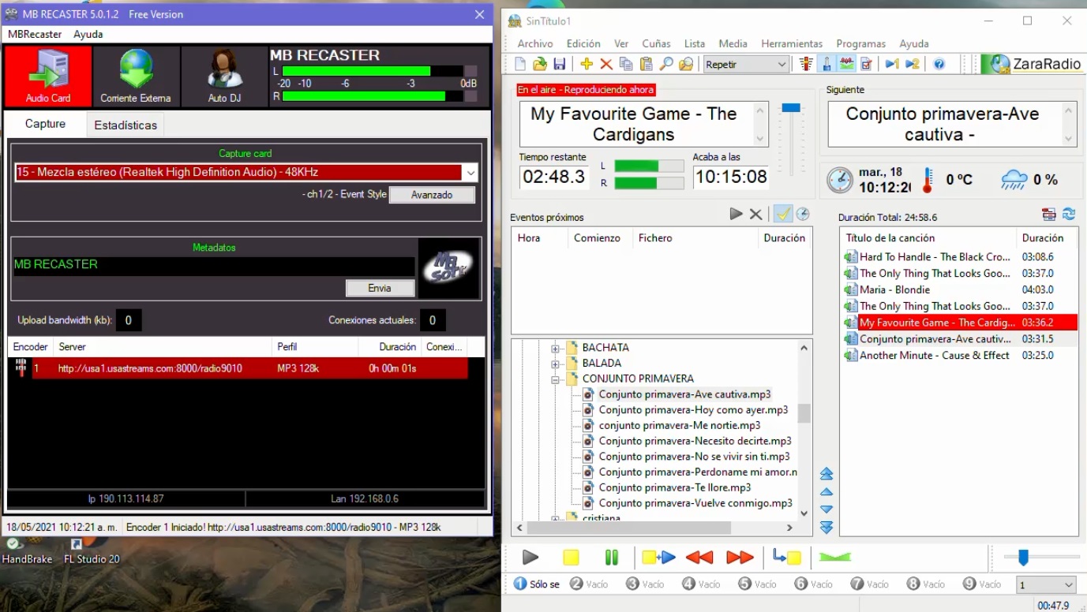Click the red-and-green waveform toolbar icon

click(846, 65)
